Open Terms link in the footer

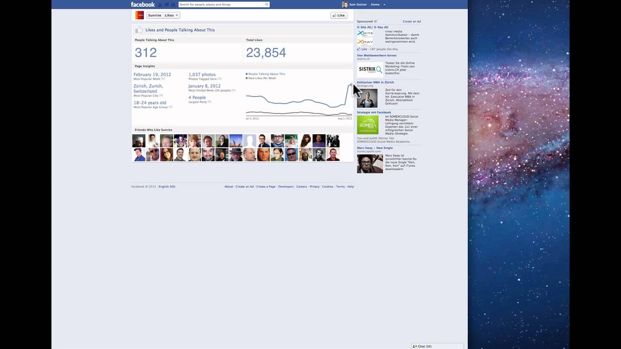(x=340, y=187)
